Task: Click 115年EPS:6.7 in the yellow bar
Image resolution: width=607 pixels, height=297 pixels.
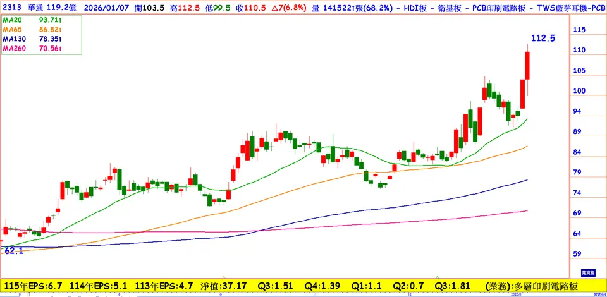Action: click(x=34, y=286)
